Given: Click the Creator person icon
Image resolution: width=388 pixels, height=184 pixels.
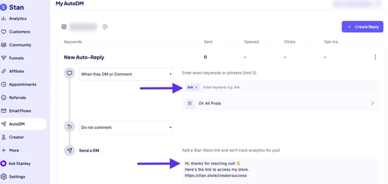Looking at the screenshot, I should coord(3,137).
